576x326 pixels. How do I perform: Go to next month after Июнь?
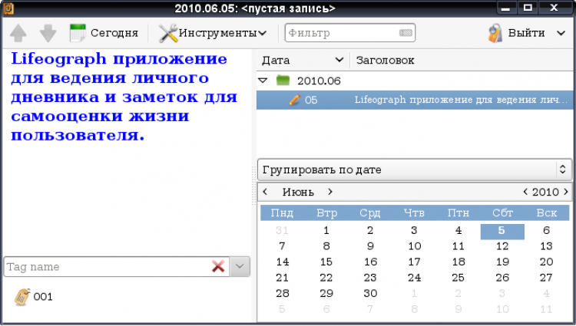point(330,192)
